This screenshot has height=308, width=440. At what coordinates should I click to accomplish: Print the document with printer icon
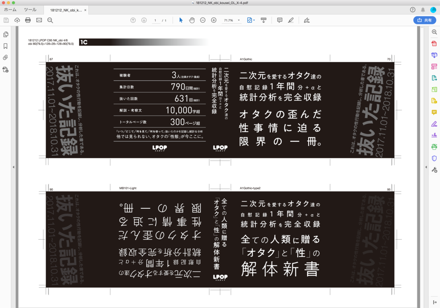pos(28,20)
